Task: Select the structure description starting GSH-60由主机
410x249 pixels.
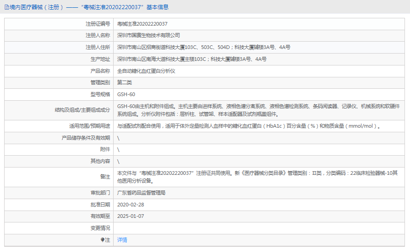Action: point(258,110)
